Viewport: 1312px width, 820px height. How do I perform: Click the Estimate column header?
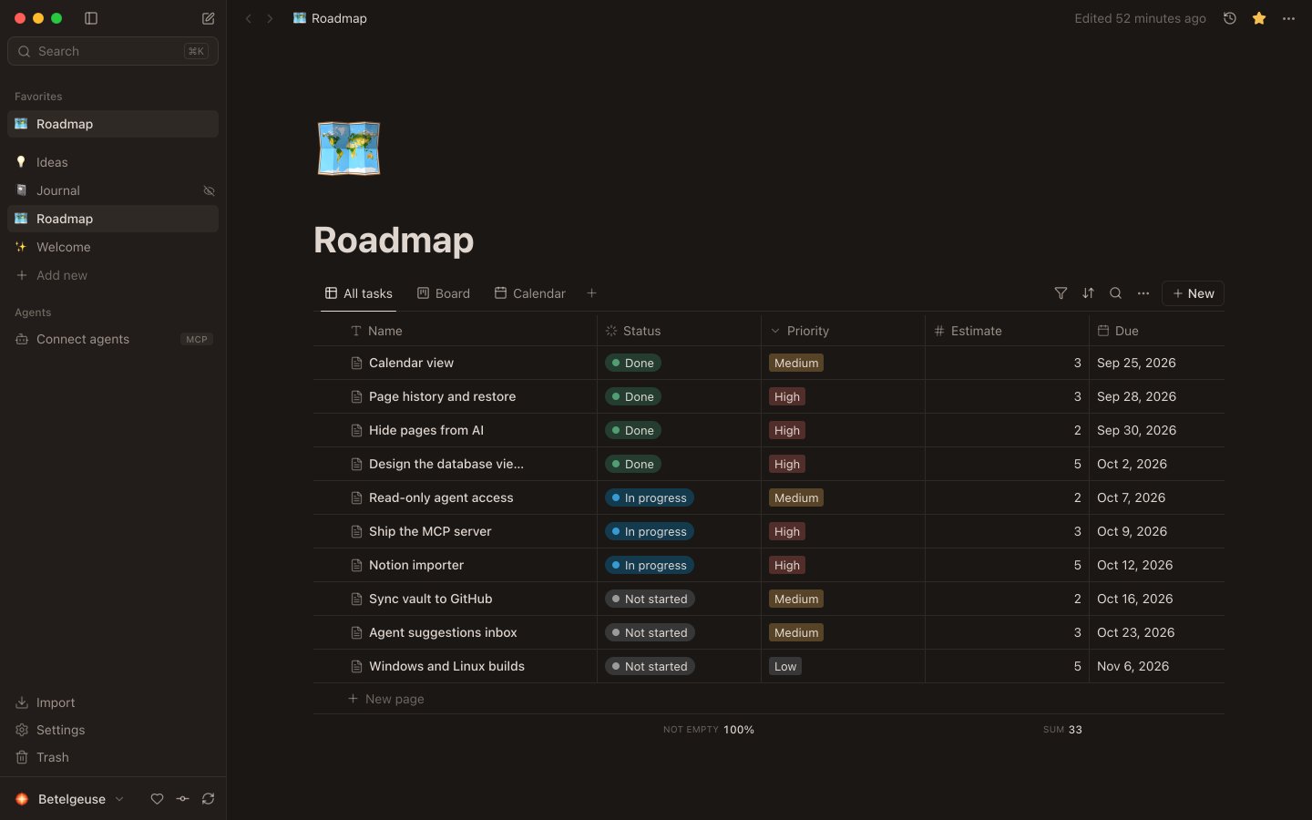tap(1007, 331)
